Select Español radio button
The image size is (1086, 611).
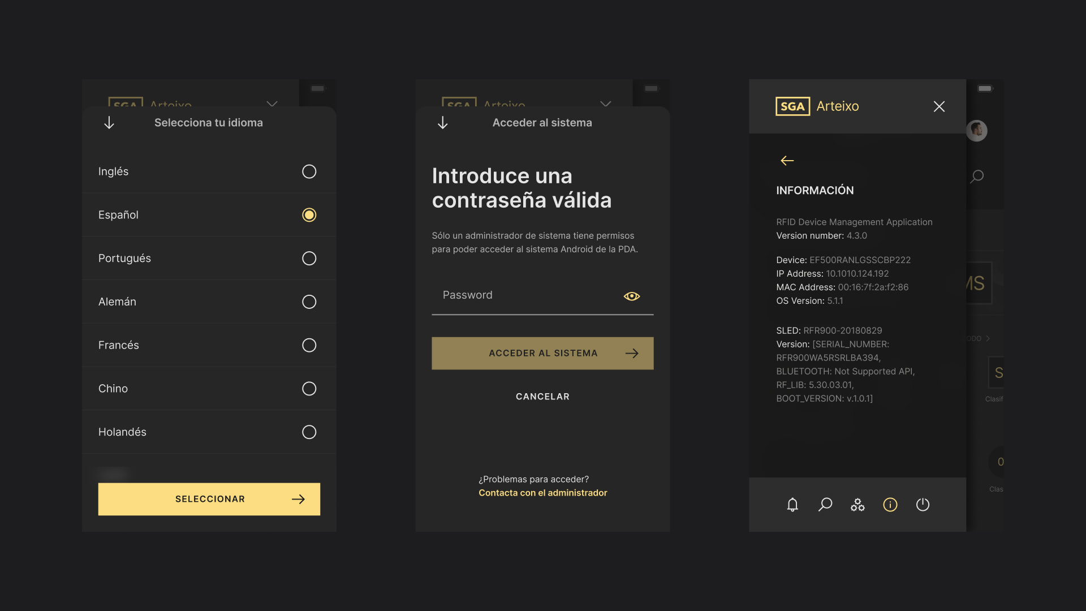tap(308, 215)
